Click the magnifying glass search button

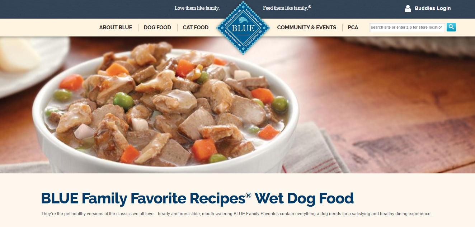click(451, 27)
